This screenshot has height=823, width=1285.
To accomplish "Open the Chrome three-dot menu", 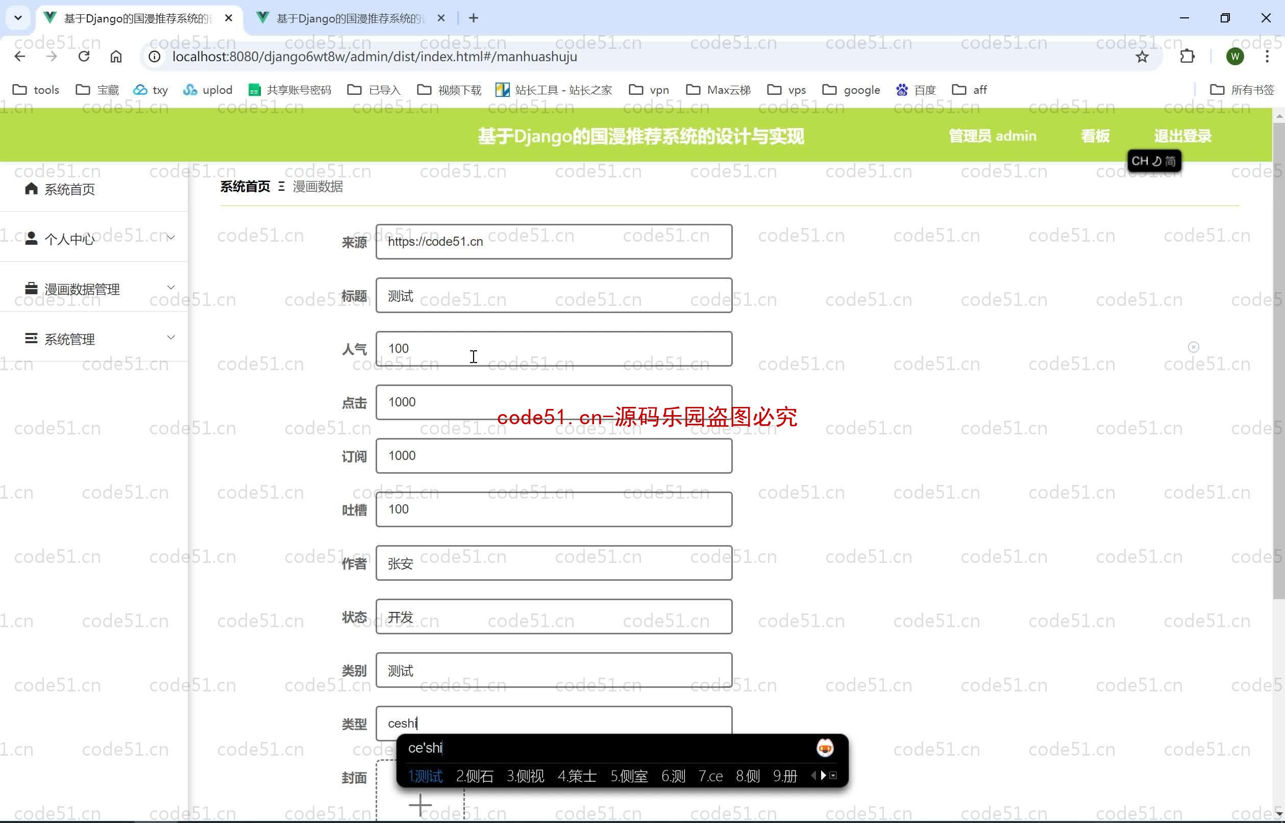I will (x=1267, y=57).
